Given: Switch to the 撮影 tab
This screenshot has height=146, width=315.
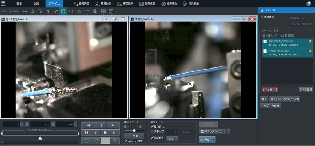Looking at the screenshot, I should 20,4.
